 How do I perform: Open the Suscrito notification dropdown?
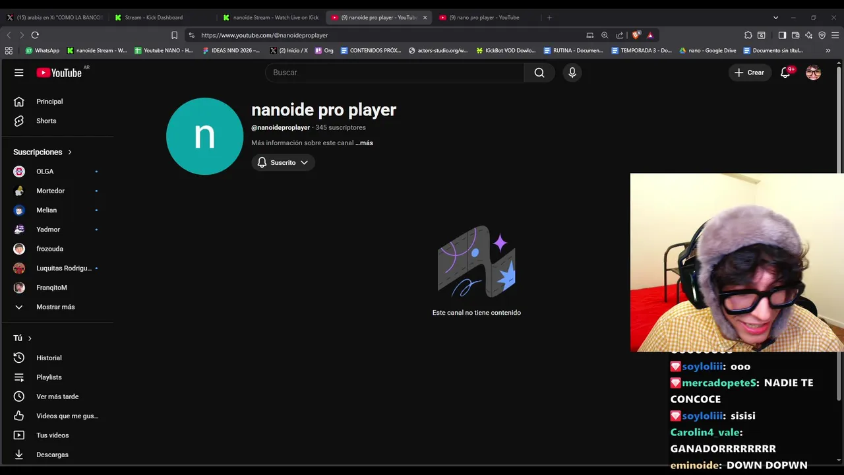[x=283, y=162]
